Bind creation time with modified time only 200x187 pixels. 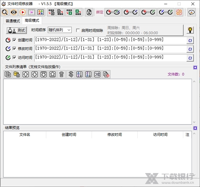tap(130, 12)
